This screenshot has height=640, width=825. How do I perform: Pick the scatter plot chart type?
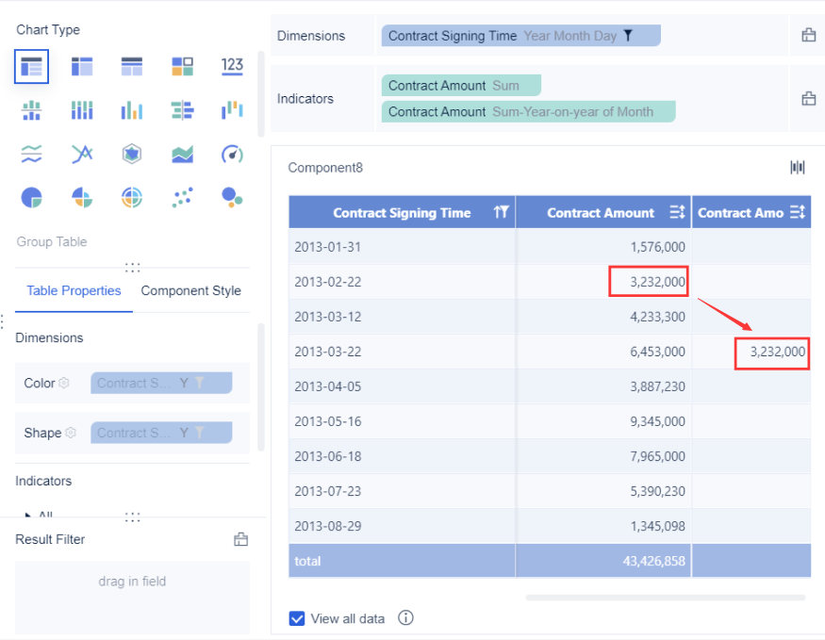point(182,196)
